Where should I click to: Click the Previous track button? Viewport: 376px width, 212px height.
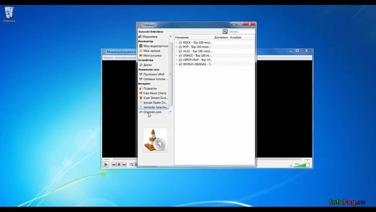point(114,164)
